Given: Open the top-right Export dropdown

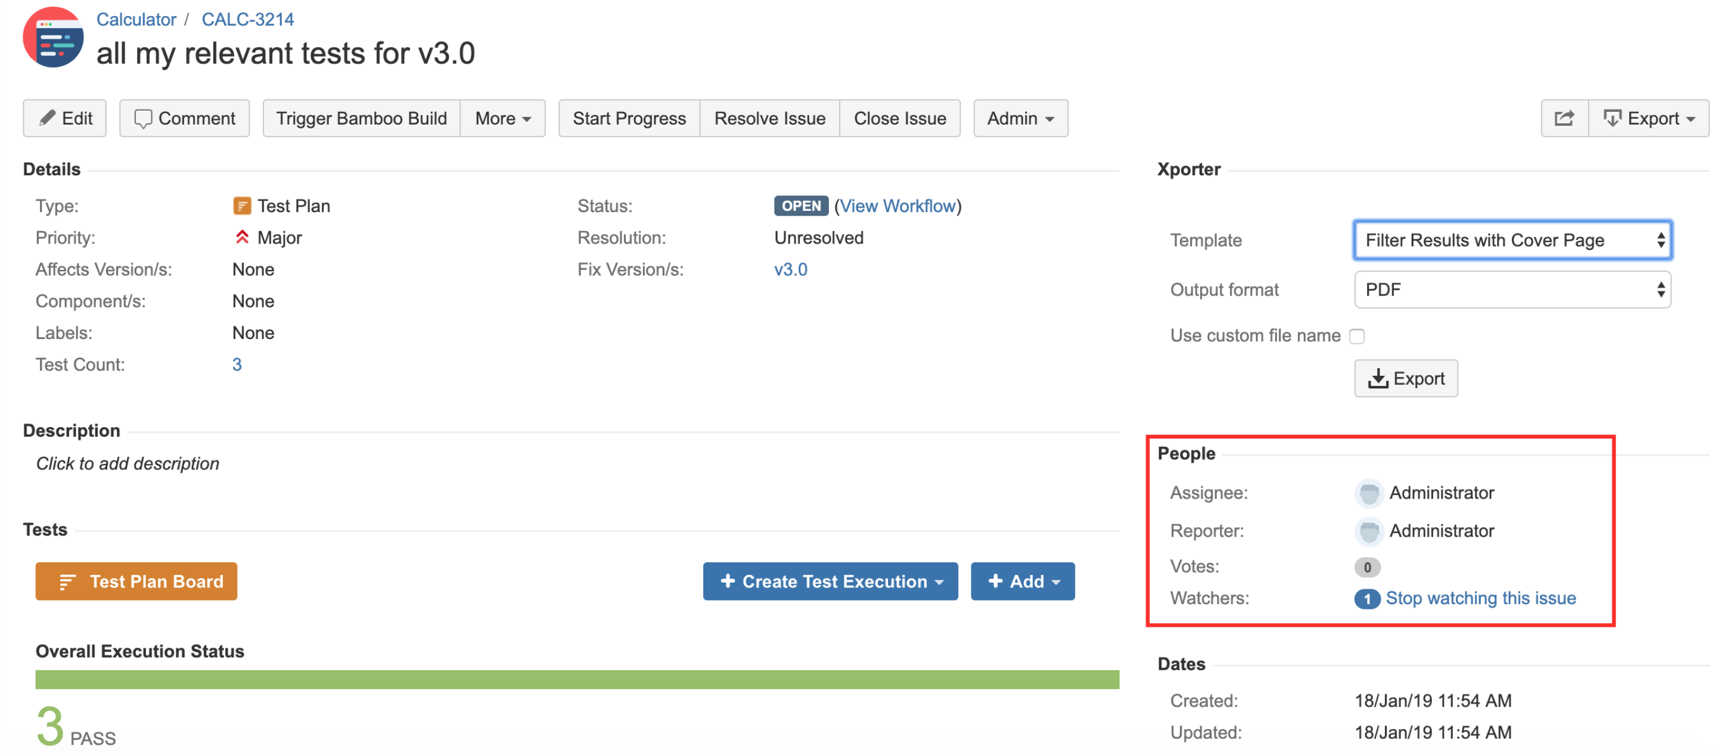Looking at the screenshot, I should (1648, 119).
